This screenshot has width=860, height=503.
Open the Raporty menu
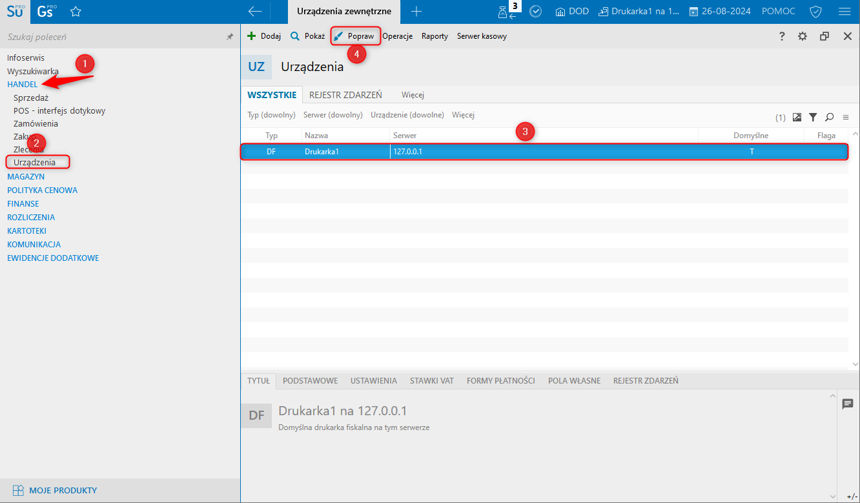435,36
